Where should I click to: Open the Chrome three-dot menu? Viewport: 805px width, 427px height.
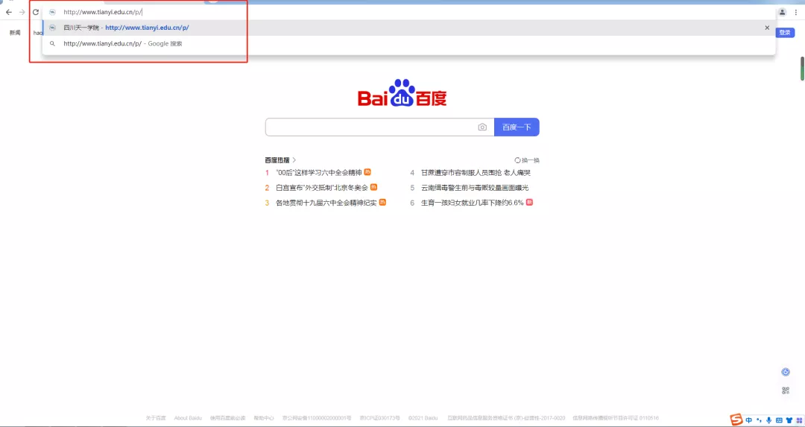click(x=796, y=13)
